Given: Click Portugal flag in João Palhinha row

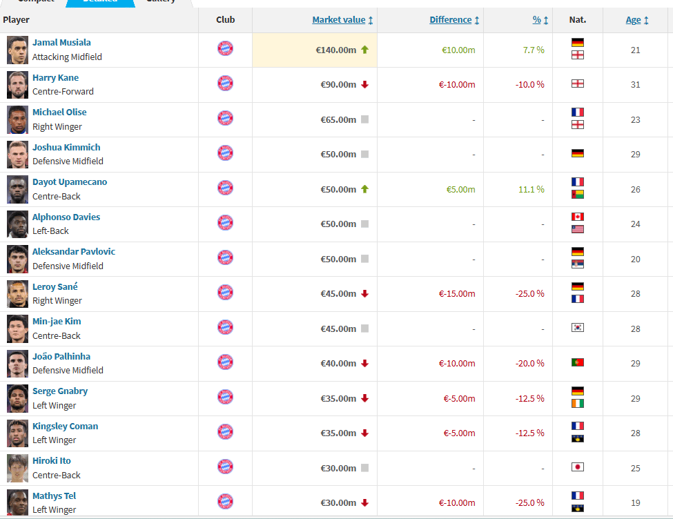Looking at the screenshot, I should point(578,362).
